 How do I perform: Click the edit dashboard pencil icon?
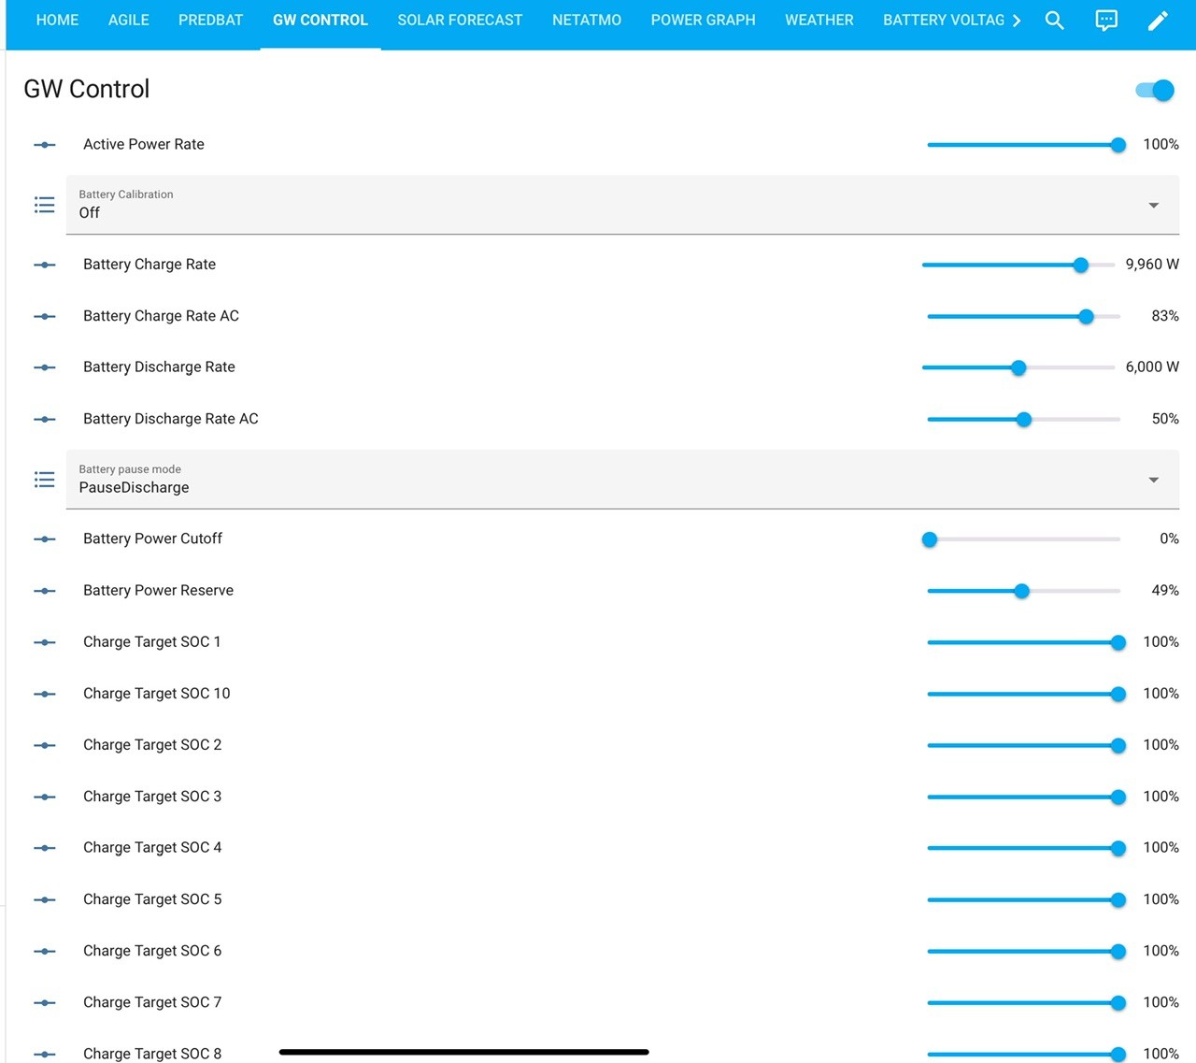click(1158, 21)
